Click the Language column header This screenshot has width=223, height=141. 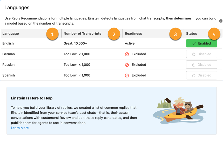(x=11, y=33)
